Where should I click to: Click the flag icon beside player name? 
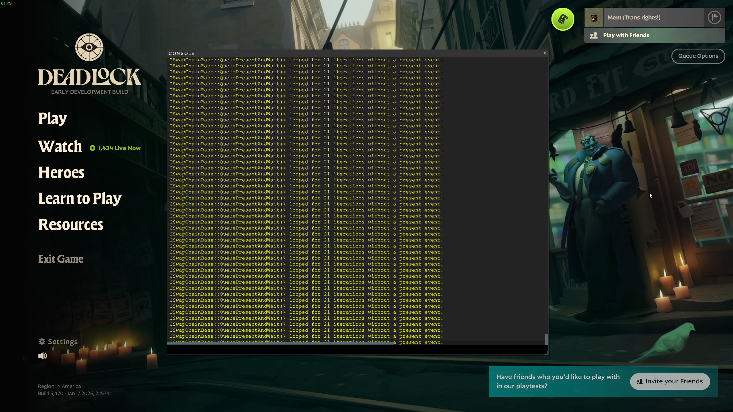pos(714,17)
